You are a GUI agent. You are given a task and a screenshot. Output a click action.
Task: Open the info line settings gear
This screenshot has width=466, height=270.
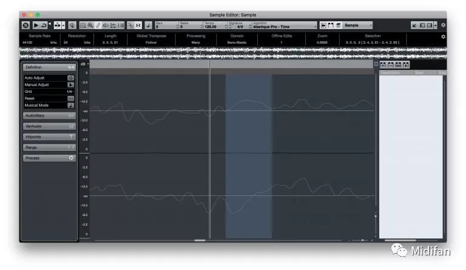[443, 36]
